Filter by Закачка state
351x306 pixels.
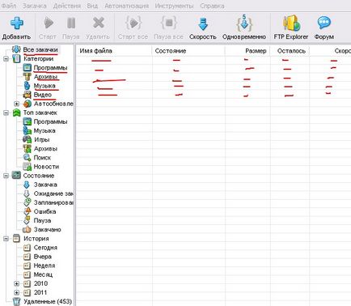(45, 185)
